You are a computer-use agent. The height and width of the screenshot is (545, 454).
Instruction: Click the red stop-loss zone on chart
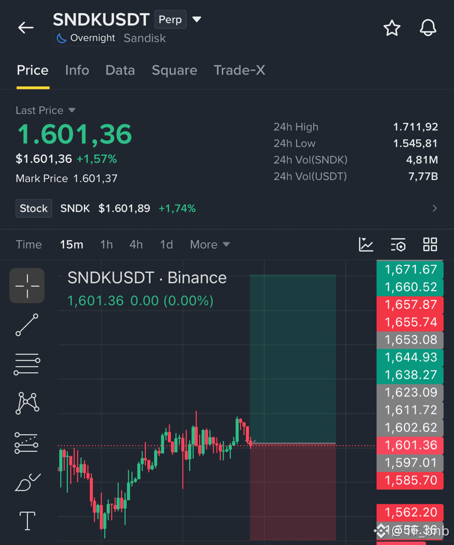(293, 491)
